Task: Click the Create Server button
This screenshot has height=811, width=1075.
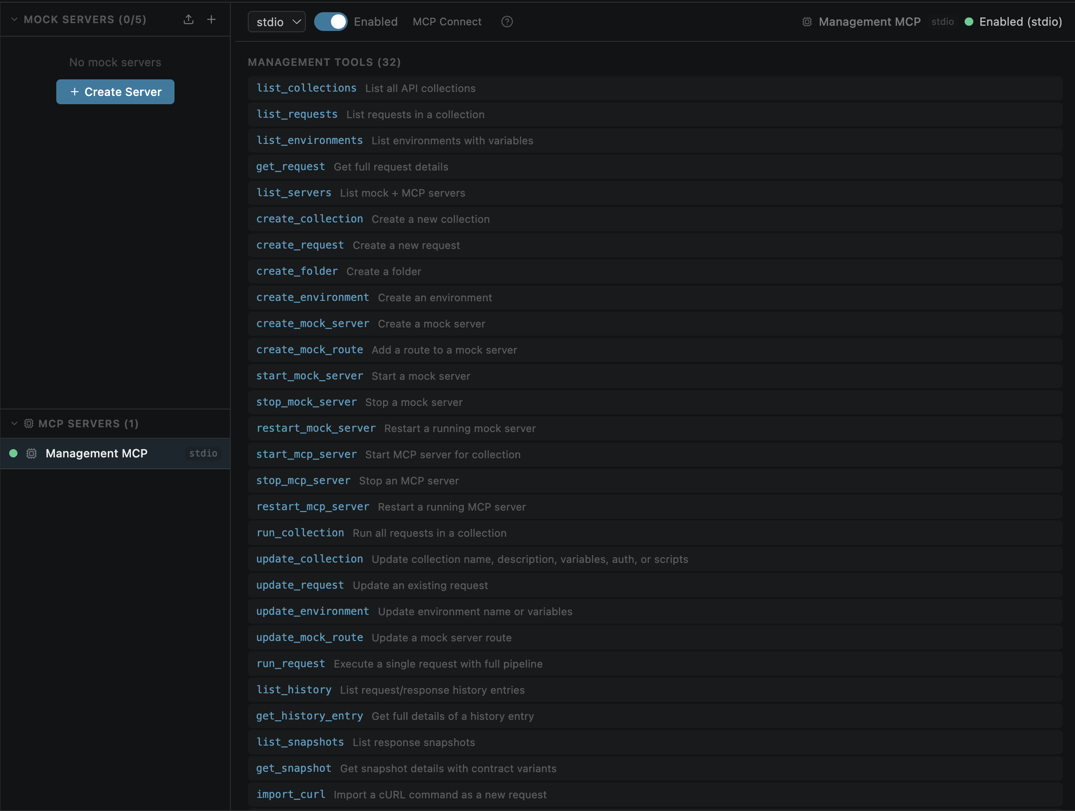Action: 115,92
